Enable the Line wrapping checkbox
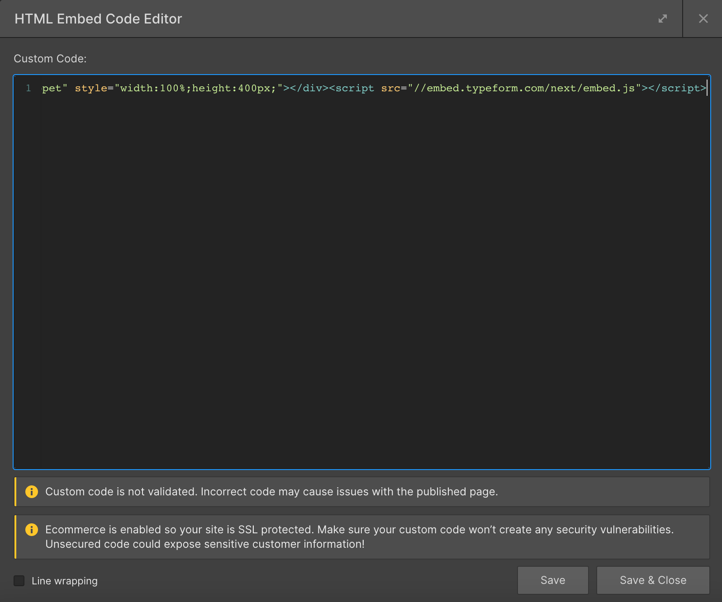722x602 pixels. coord(19,581)
